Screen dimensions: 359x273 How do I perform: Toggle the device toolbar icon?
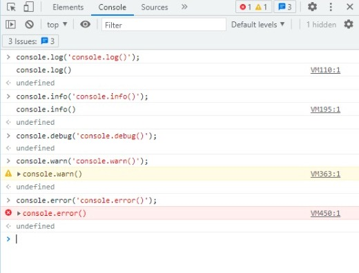coord(28,7)
